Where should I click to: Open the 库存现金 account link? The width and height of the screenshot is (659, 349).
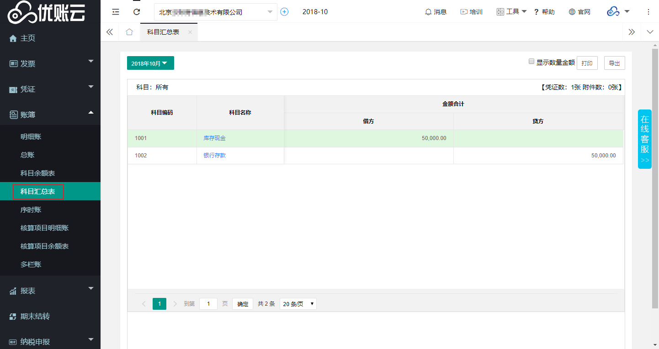pos(214,138)
